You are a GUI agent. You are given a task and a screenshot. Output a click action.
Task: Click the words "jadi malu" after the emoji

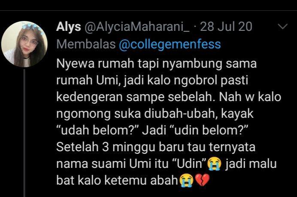251,164
